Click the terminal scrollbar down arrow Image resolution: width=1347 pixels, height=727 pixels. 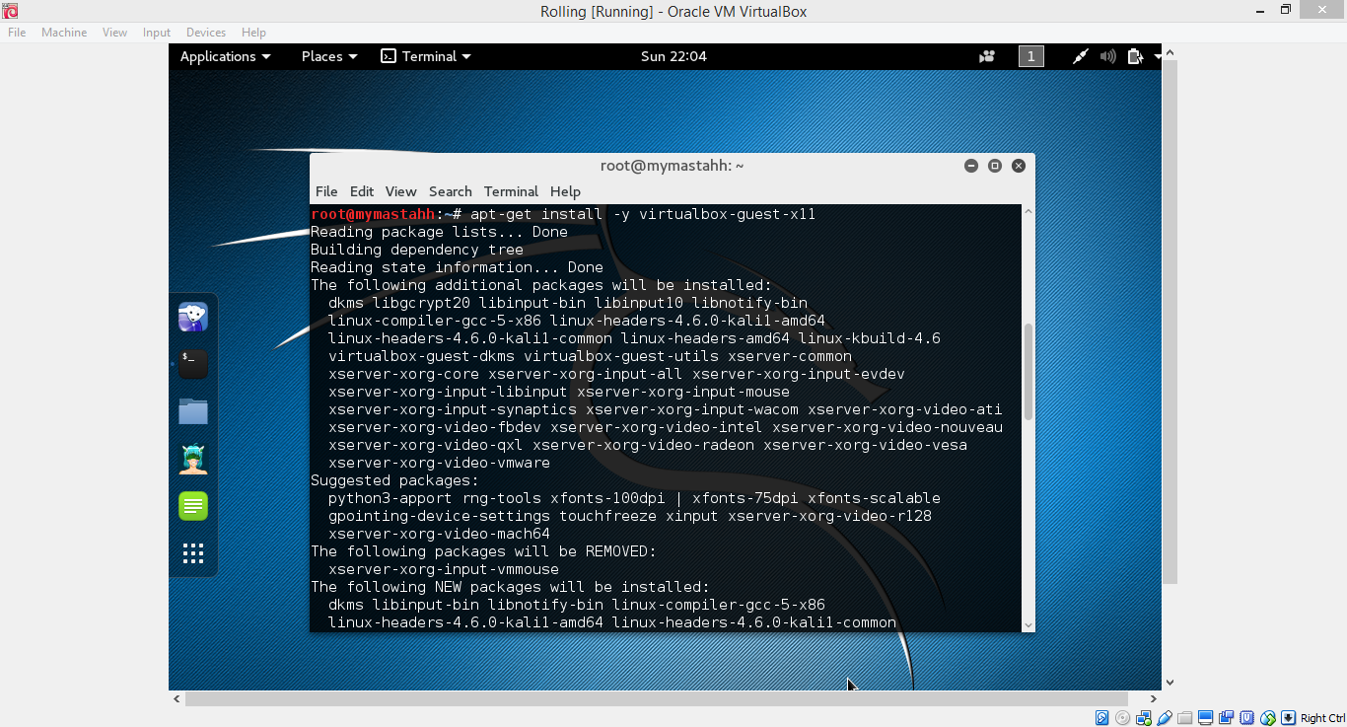1028,624
